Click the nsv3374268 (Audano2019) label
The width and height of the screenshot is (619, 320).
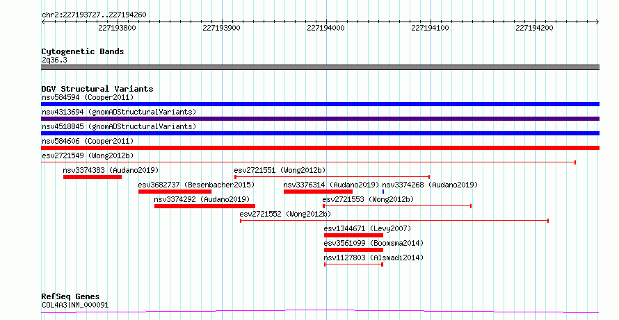point(430,185)
